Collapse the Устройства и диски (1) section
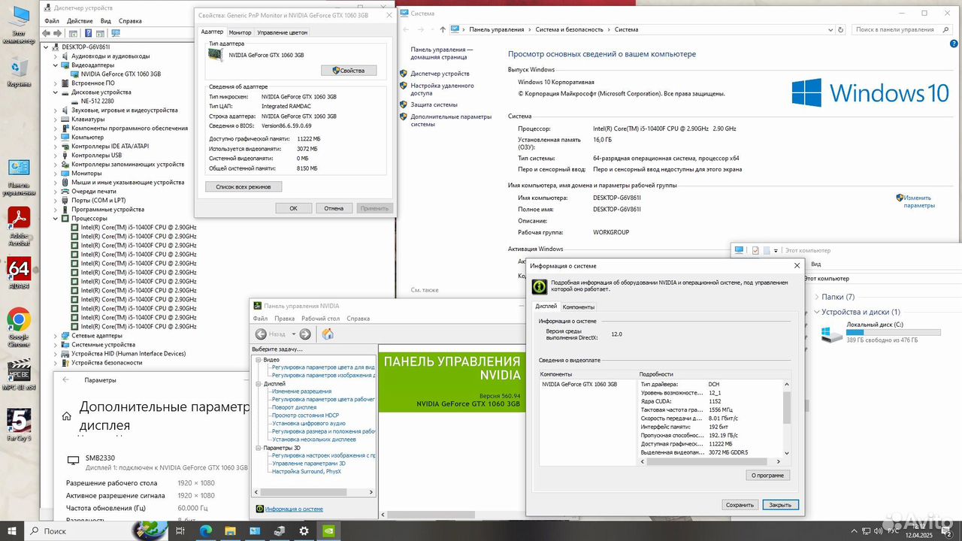The height and width of the screenshot is (541, 962). [816, 312]
